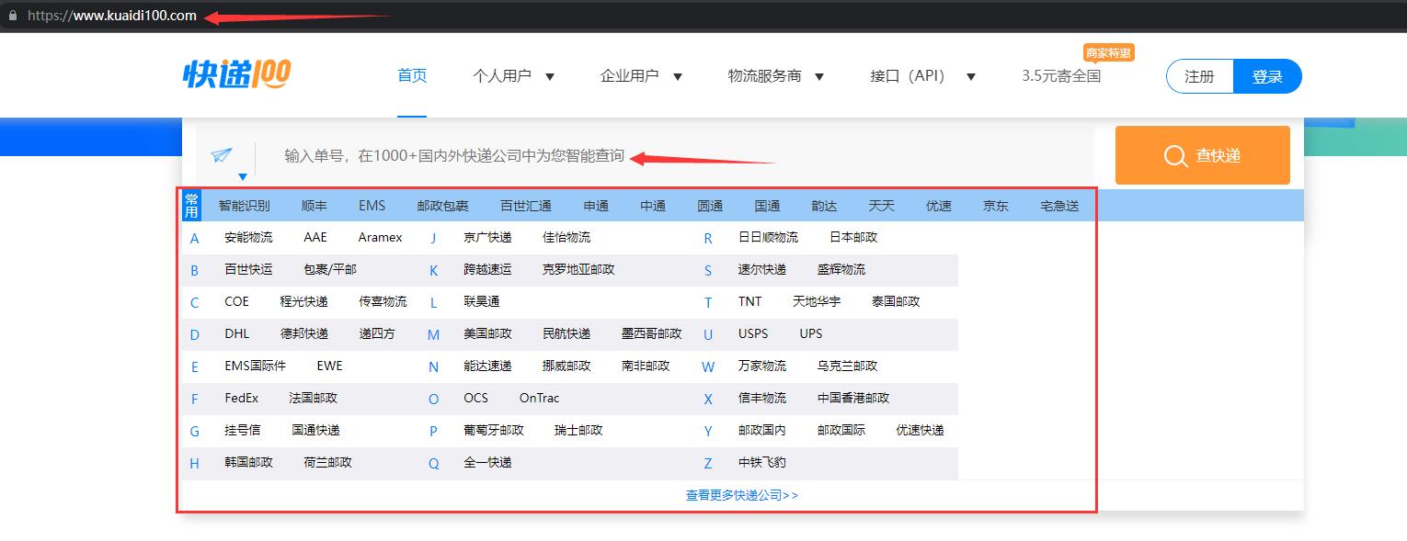Select OnTrac courier
Viewport: 1407px width, 541px height.
539,398
